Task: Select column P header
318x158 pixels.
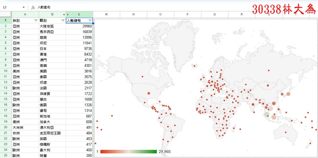Action: 187,14
